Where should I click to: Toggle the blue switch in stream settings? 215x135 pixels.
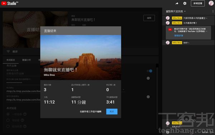pyautogui.click(x=149, y=71)
